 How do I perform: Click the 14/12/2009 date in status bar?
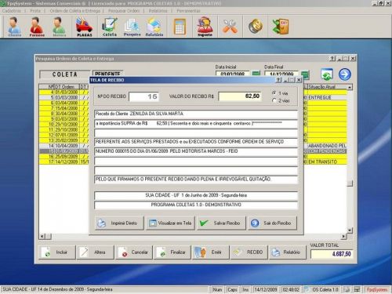266,289
